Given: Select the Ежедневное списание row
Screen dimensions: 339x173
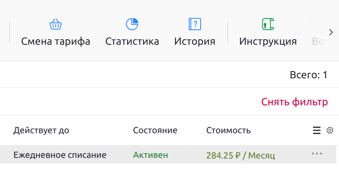Looking at the screenshot, I should point(60,155).
